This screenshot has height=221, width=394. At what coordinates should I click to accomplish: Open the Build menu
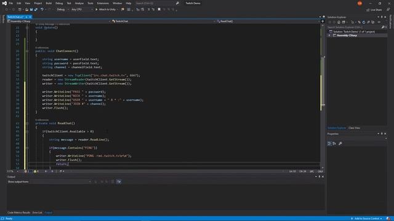49,3
